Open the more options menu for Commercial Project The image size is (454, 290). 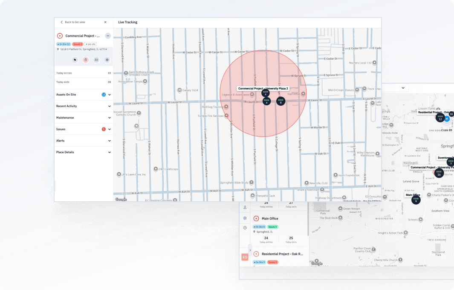pyautogui.click(x=108, y=36)
